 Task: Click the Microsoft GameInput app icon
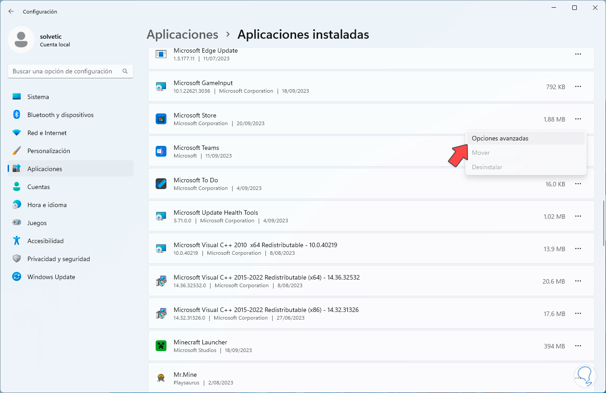[161, 87]
